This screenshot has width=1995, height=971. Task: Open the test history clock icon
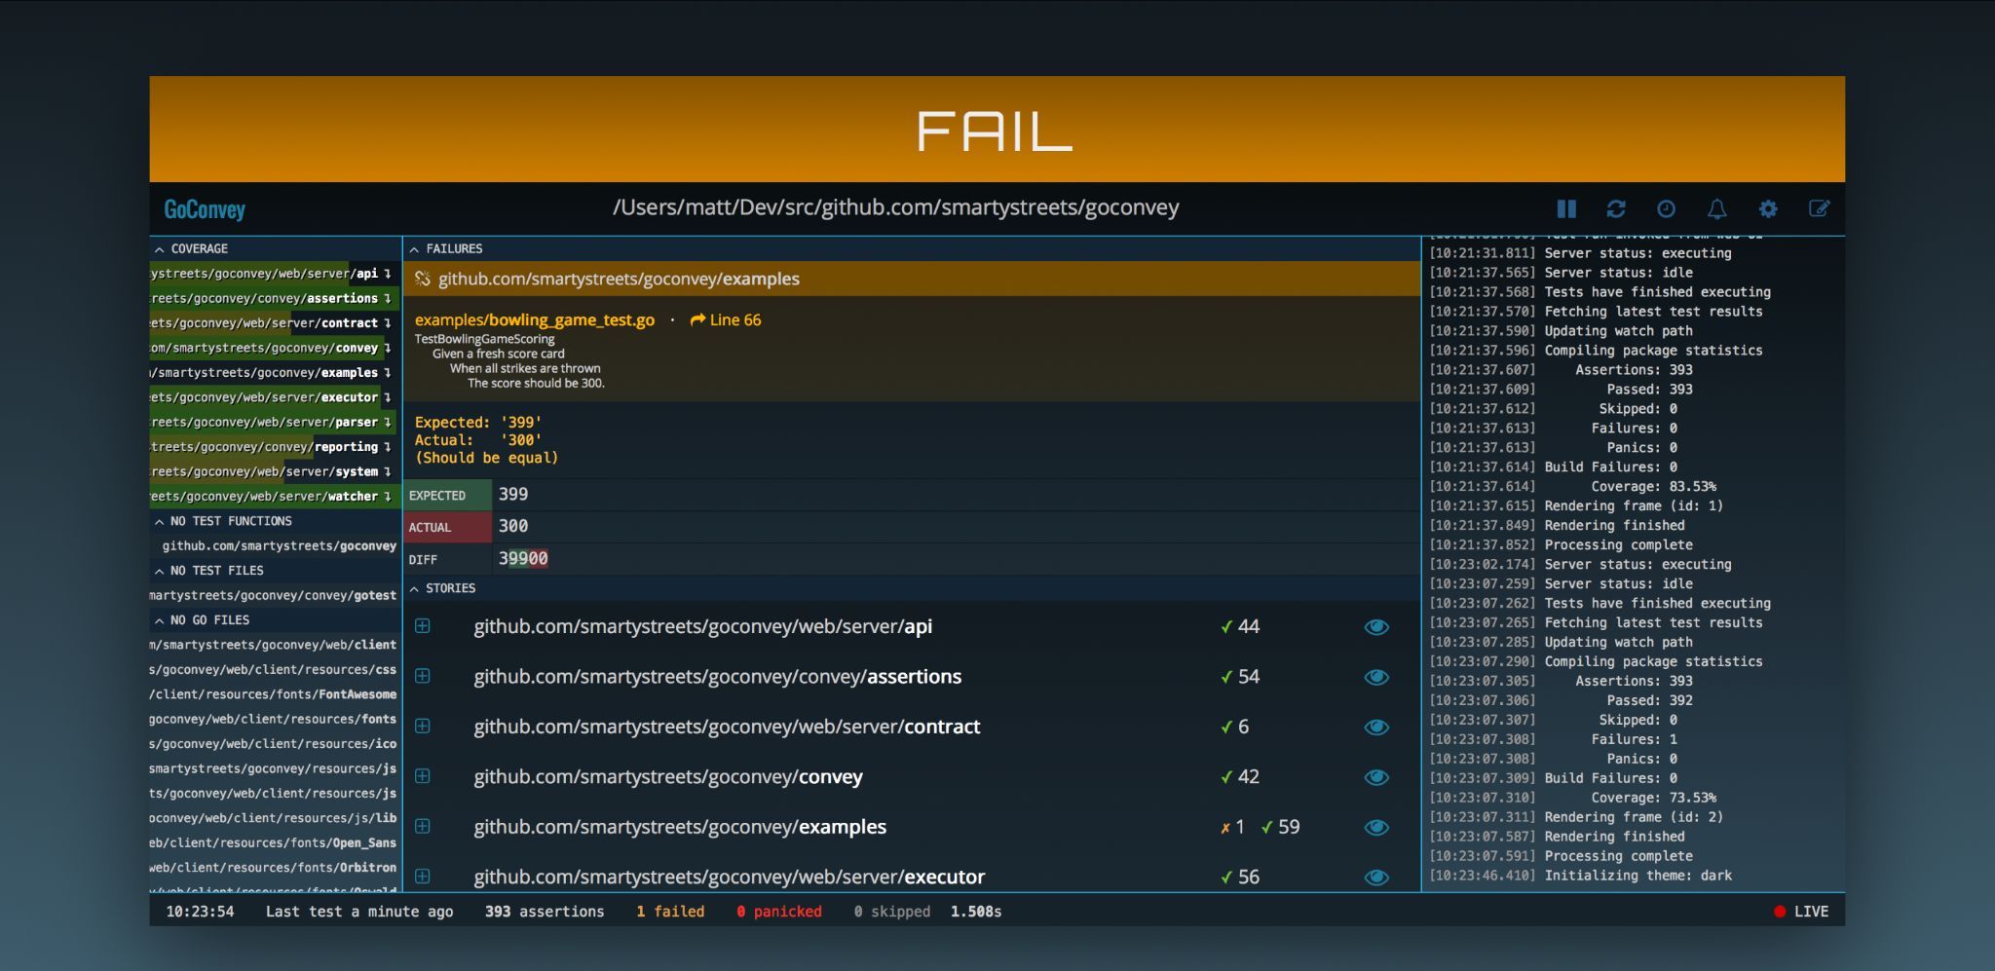(1667, 208)
